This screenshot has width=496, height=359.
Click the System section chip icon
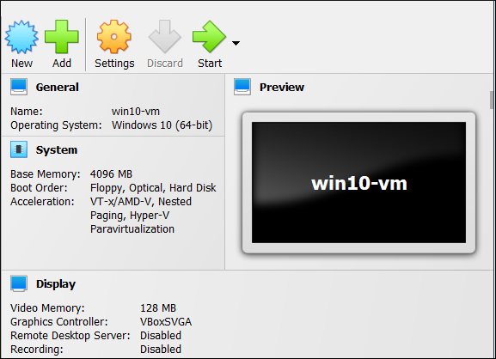coord(19,149)
